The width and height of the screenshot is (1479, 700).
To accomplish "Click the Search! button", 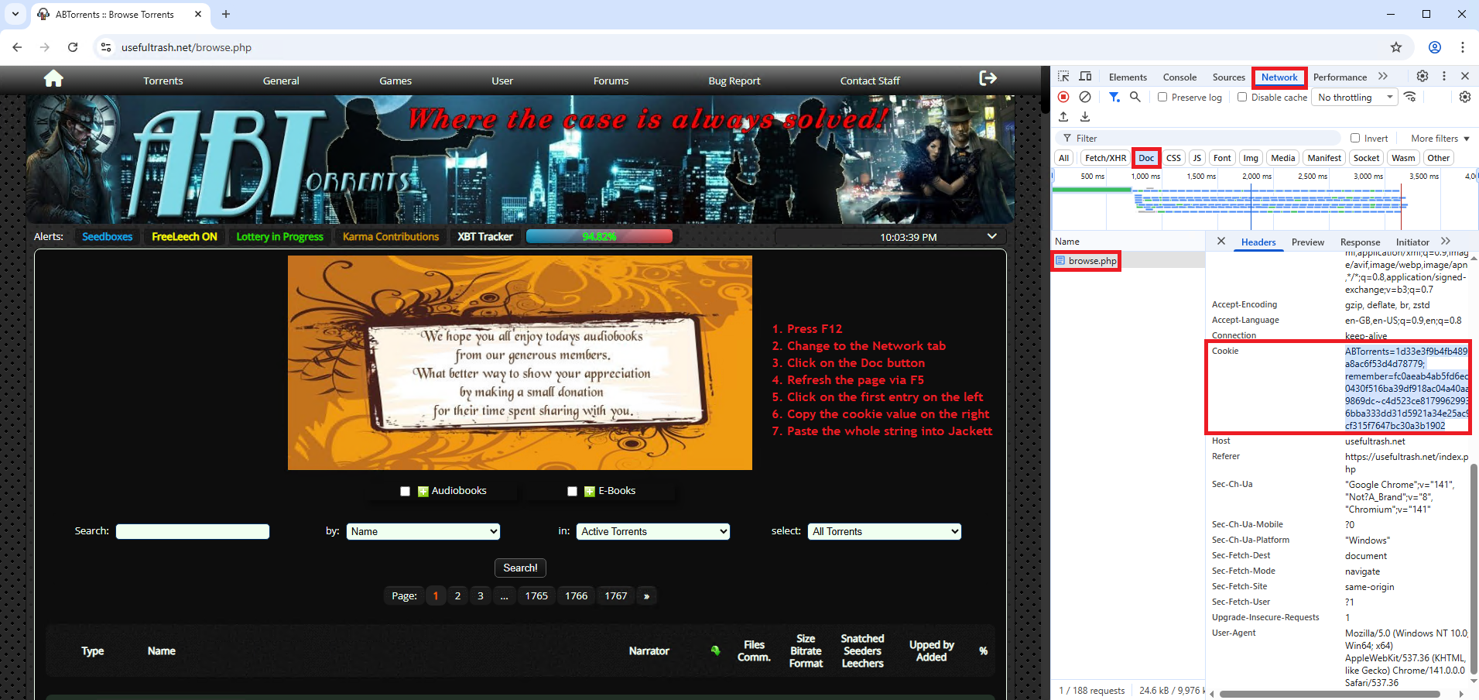I will pos(520,568).
